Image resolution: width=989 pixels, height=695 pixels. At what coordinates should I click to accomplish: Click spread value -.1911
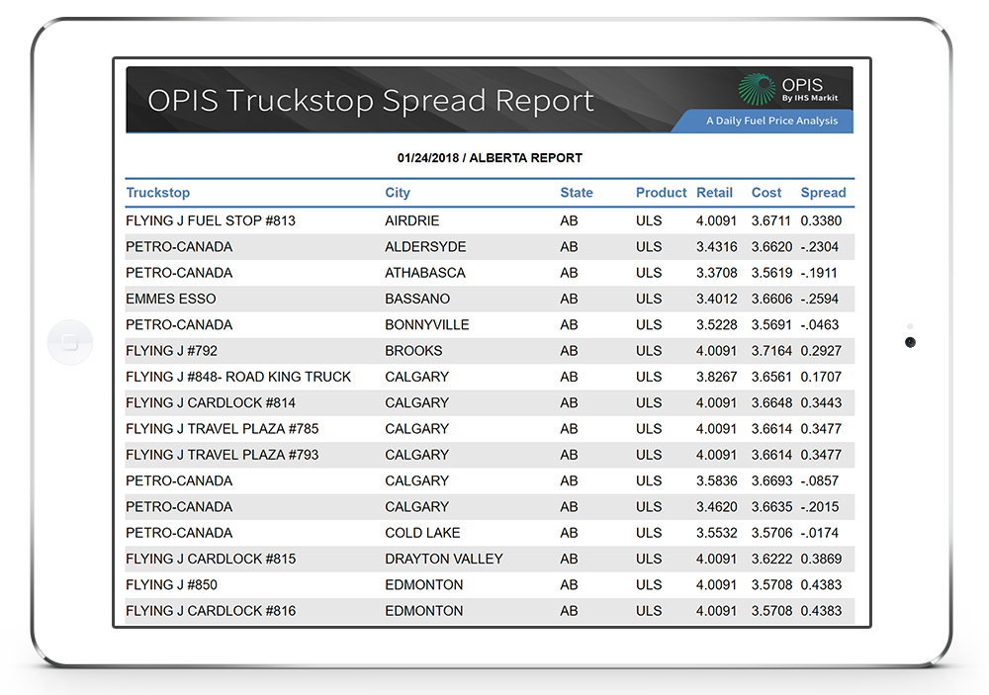[818, 273]
